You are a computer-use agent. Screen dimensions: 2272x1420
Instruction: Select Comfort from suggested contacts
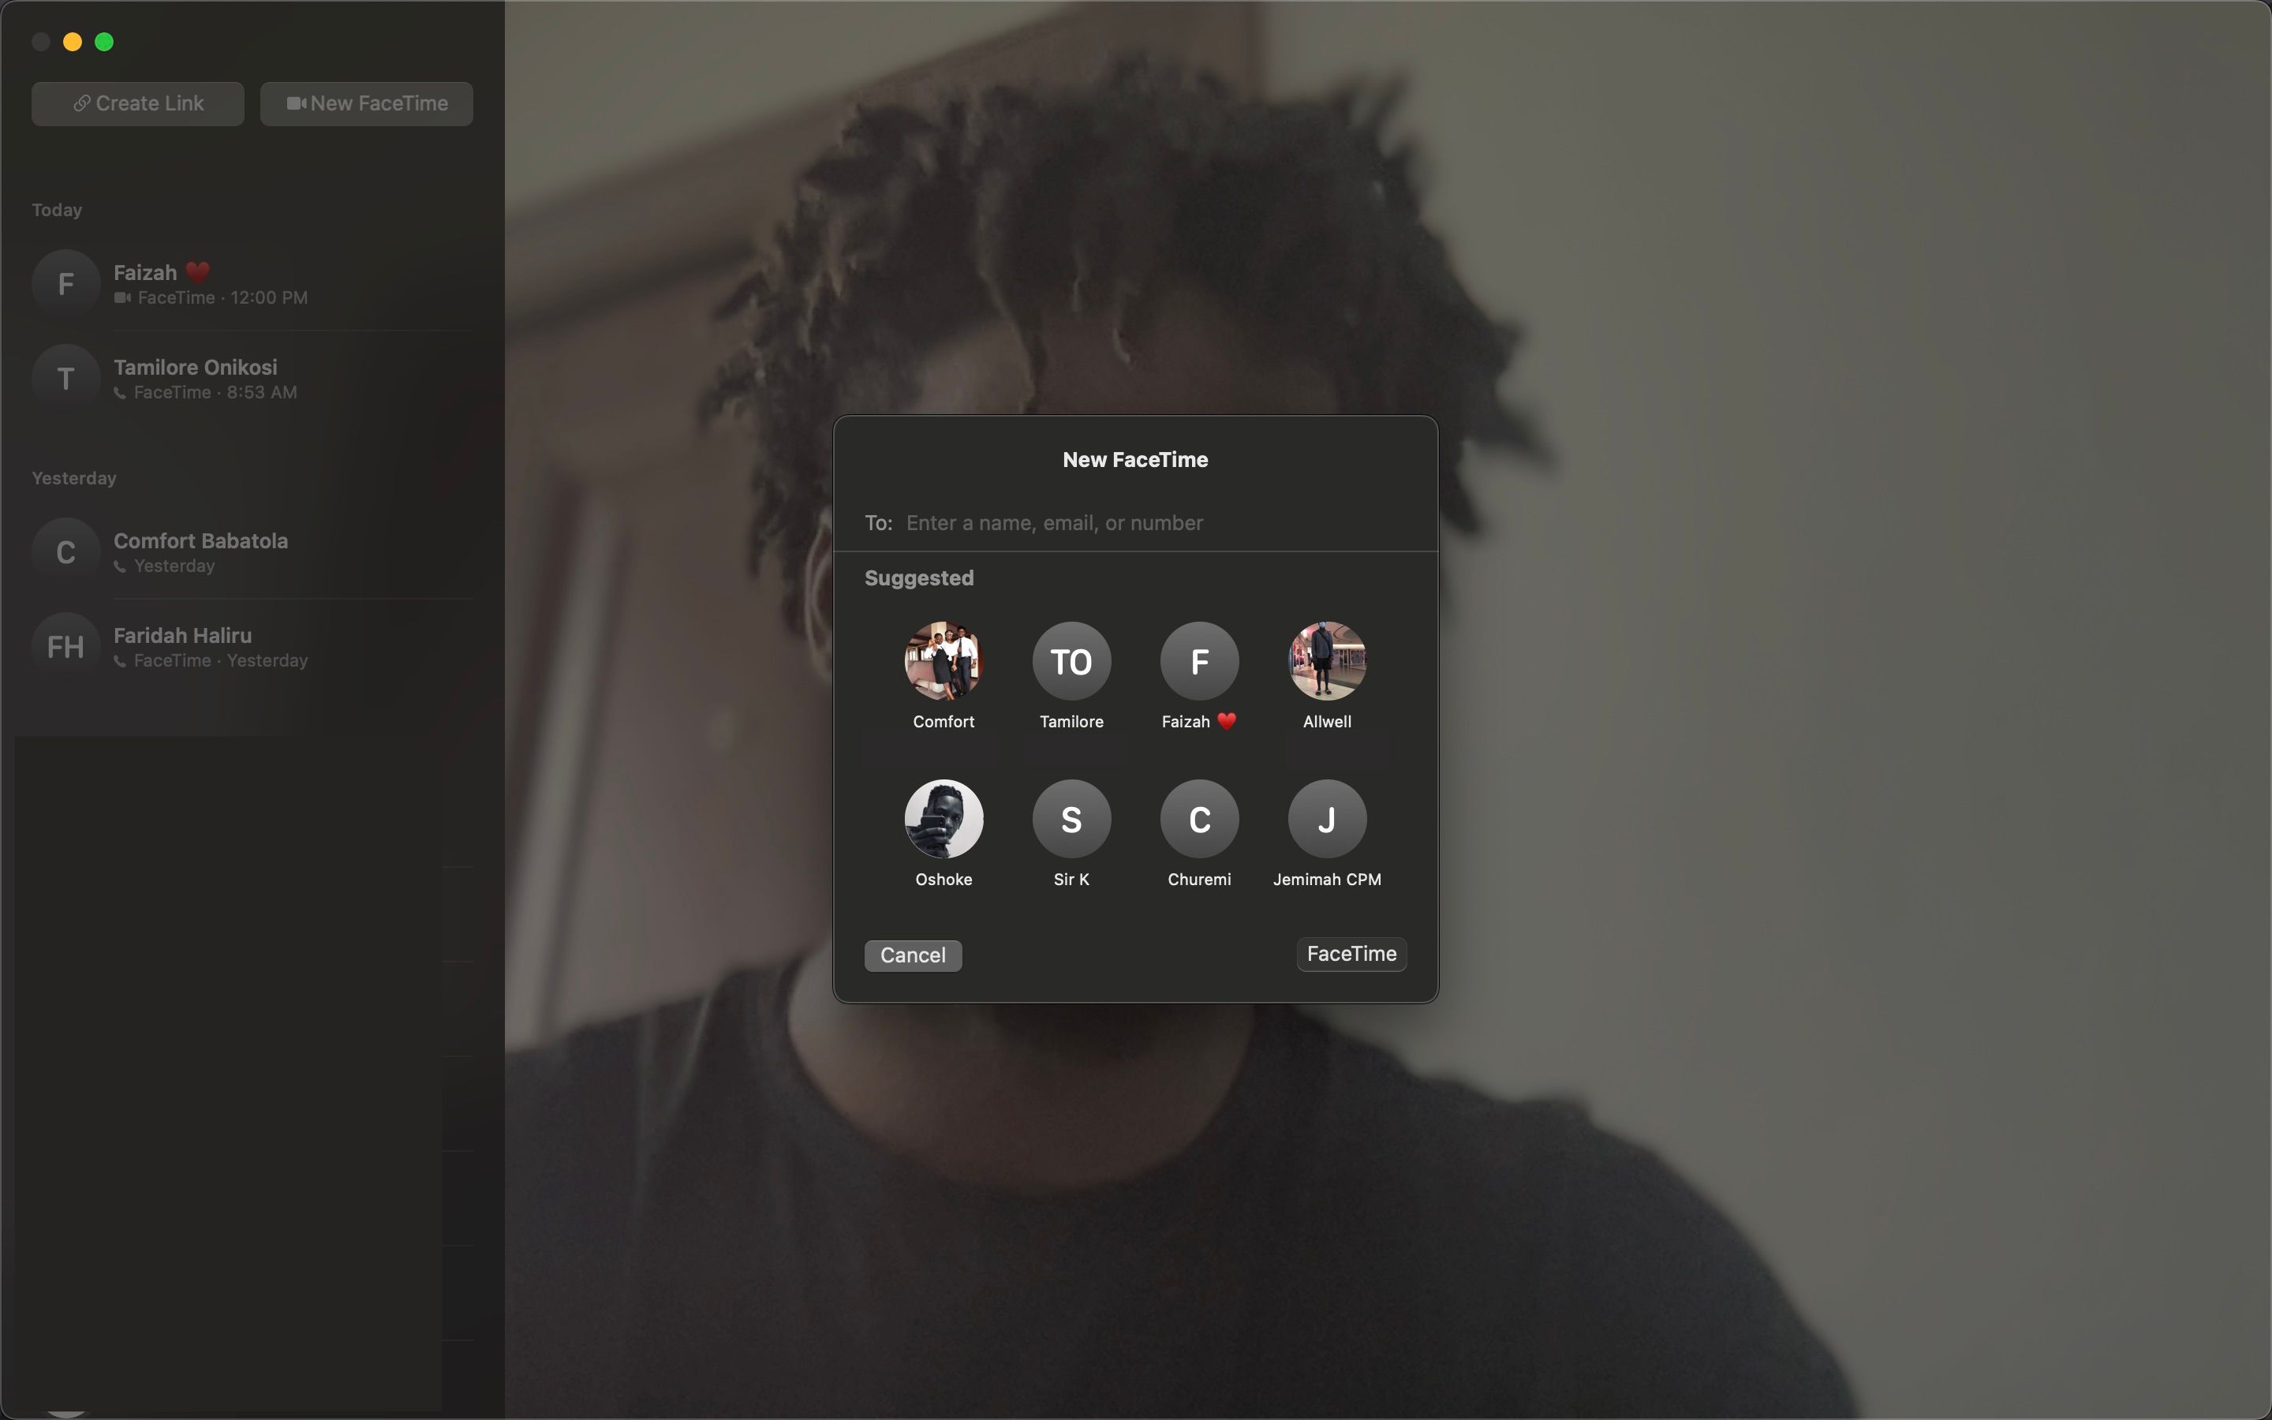[x=942, y=661]
